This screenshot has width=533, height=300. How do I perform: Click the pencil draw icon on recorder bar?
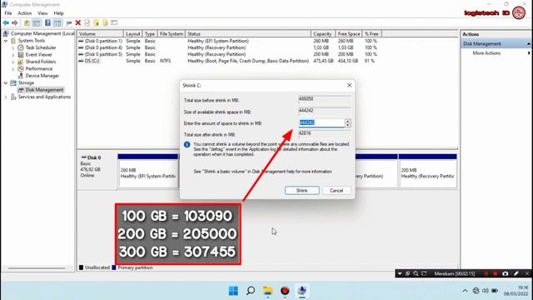[x=516, y=273]
